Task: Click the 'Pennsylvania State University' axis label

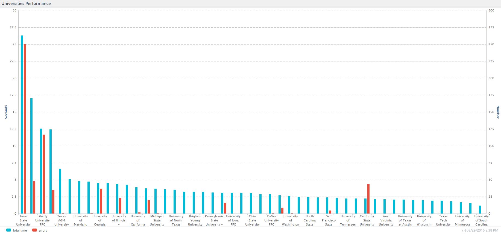Action: 214,220
